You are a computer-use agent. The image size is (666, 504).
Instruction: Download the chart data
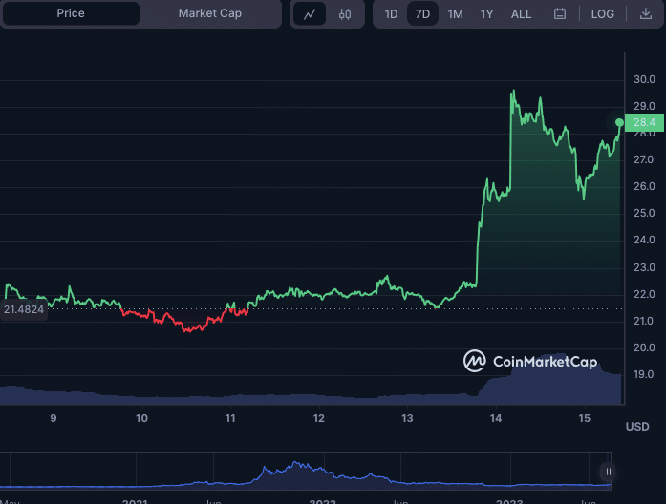(645, 14)
